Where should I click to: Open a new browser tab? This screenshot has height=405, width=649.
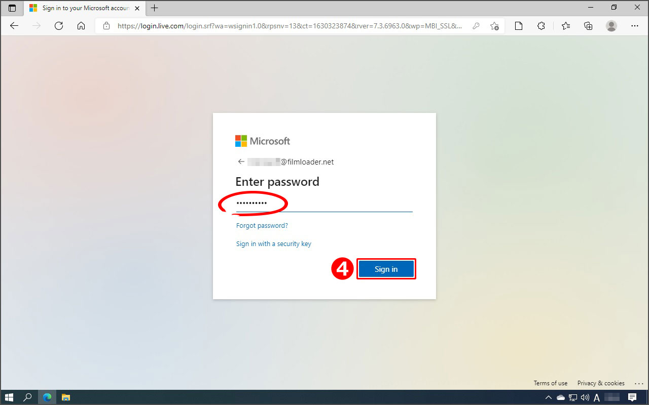tap(155, 8)
